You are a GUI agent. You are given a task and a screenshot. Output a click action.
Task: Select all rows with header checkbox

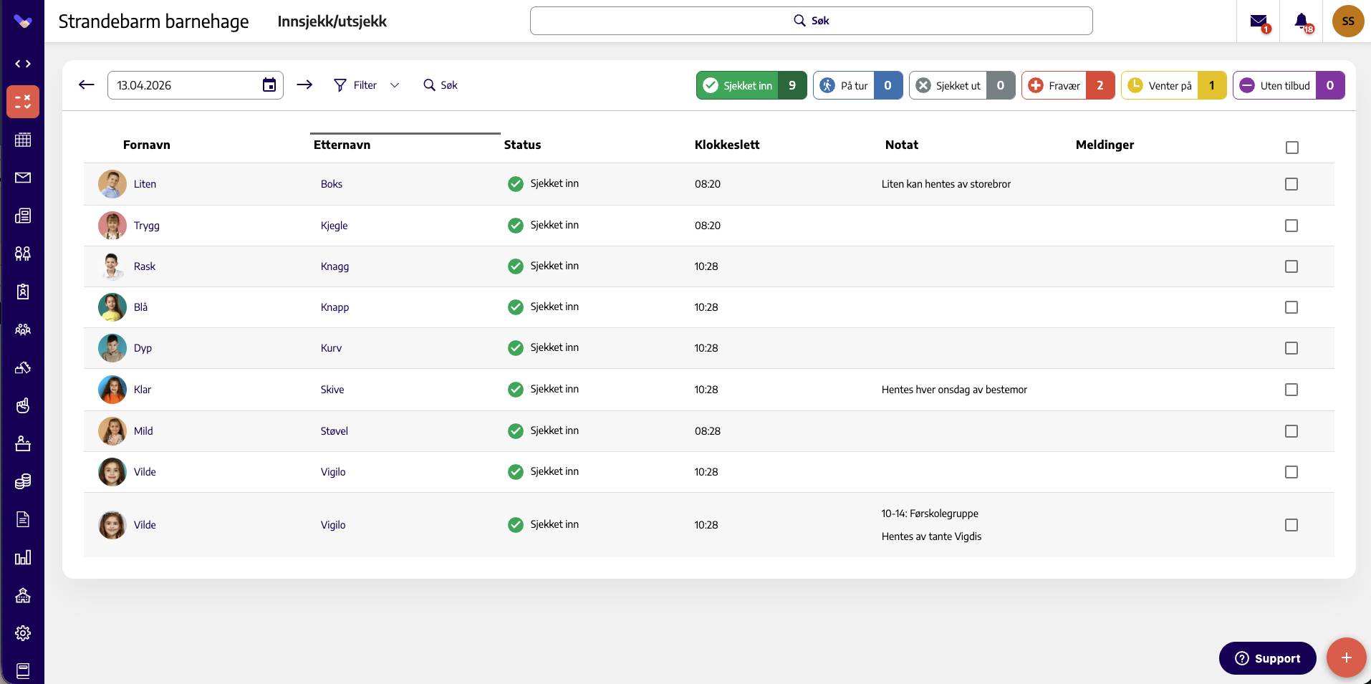[x=1292, y=148]
